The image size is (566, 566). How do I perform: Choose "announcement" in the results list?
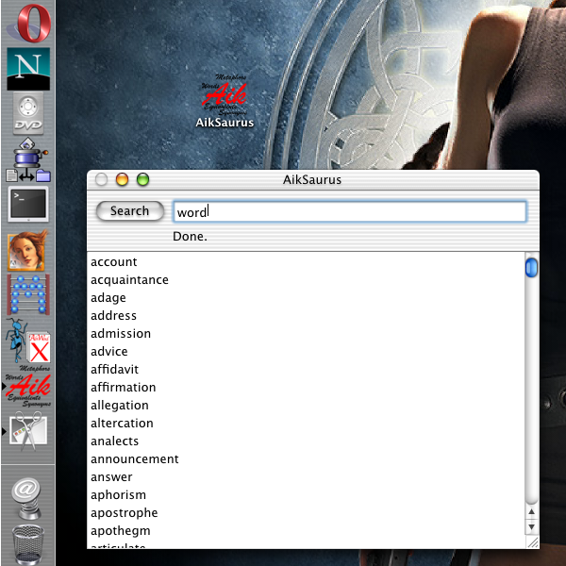click(x=134, y=459)
